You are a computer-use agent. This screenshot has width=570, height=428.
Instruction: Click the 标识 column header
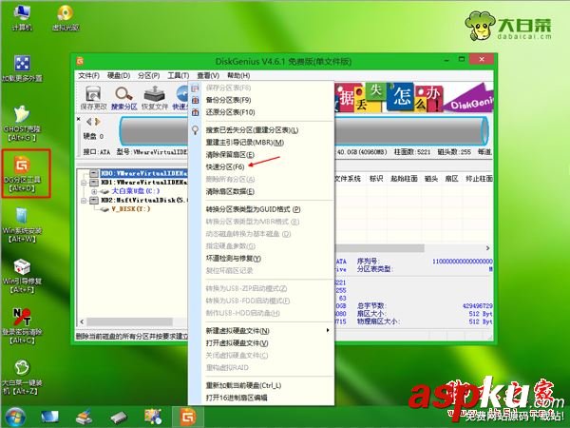click(376, 179)
